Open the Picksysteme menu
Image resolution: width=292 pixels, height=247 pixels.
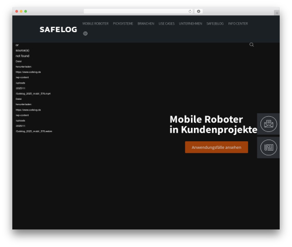[x=123, y=23]
